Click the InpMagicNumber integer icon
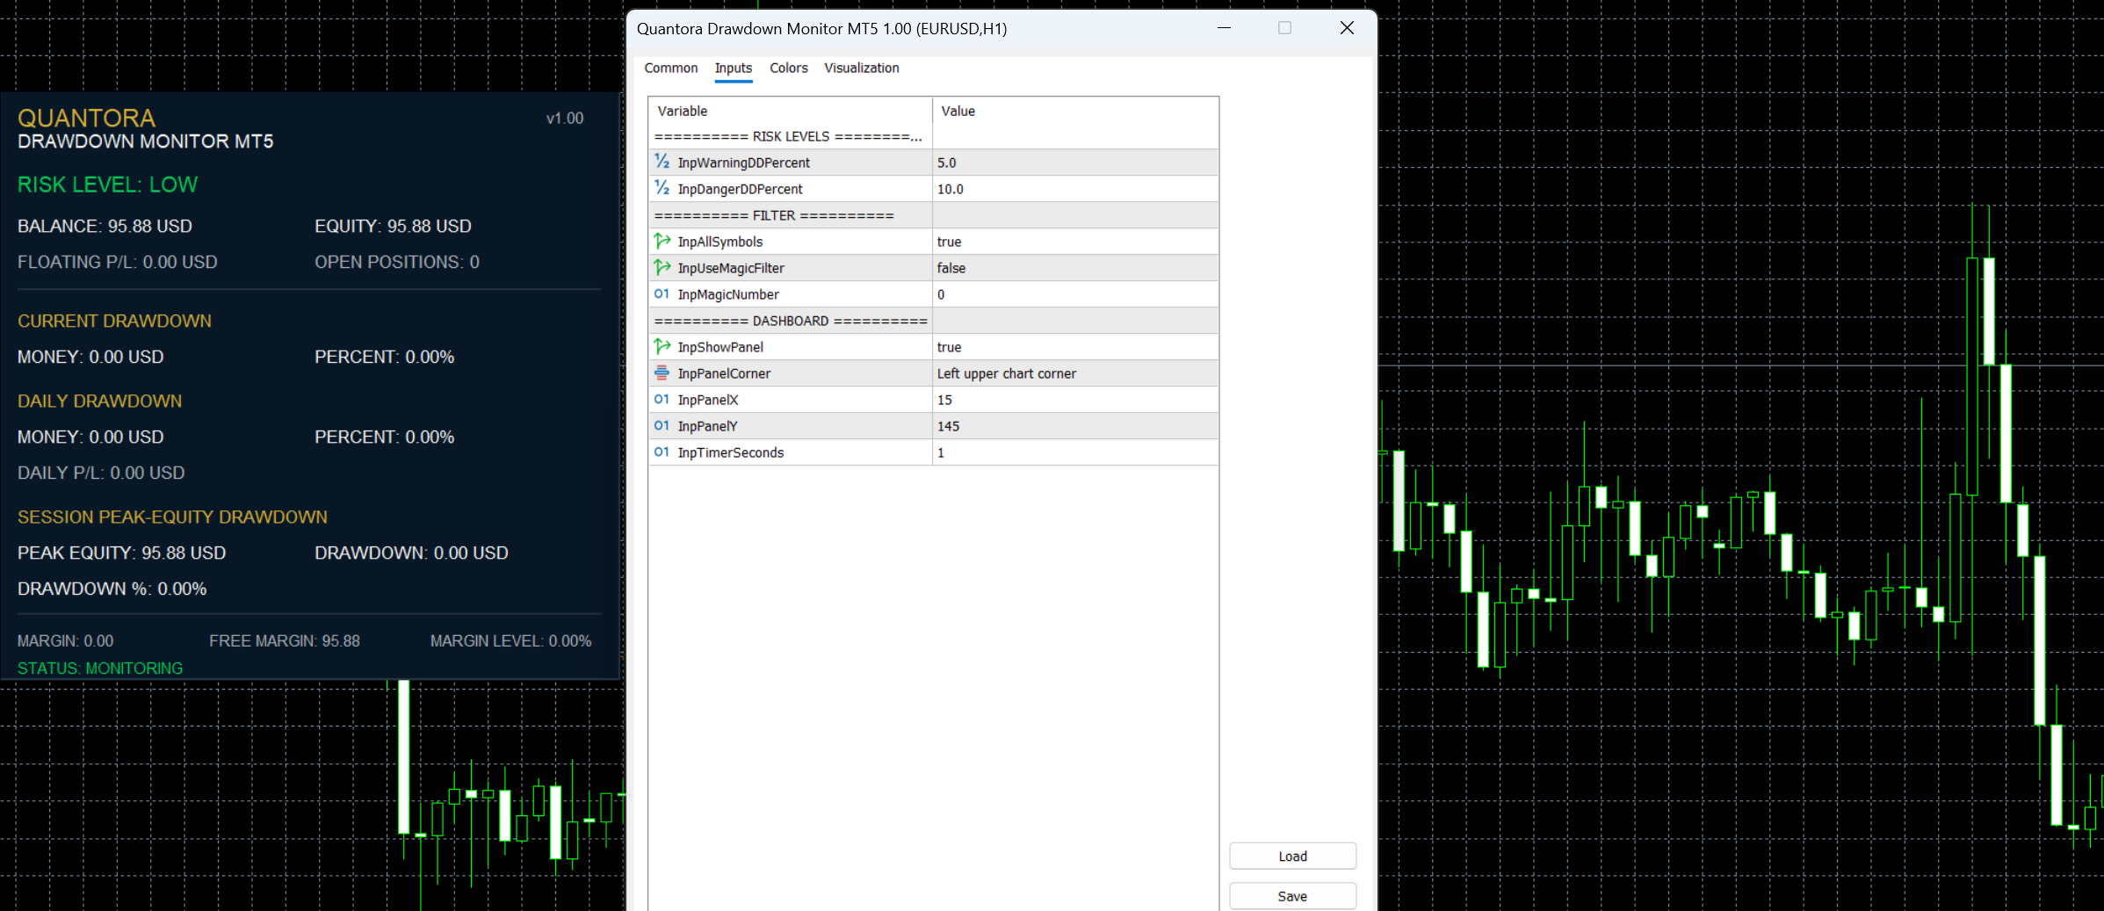This screenshot has width=2104, height=911. [x=662, y=293]
